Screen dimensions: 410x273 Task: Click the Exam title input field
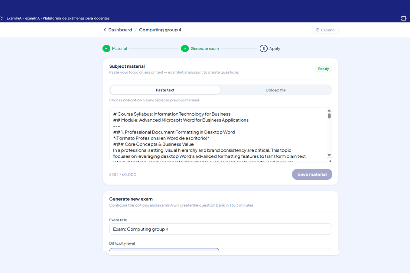220,229
